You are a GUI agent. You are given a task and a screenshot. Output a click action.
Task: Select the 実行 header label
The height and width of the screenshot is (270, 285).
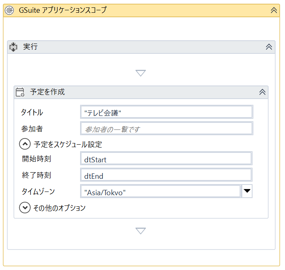tap(30, 47)
